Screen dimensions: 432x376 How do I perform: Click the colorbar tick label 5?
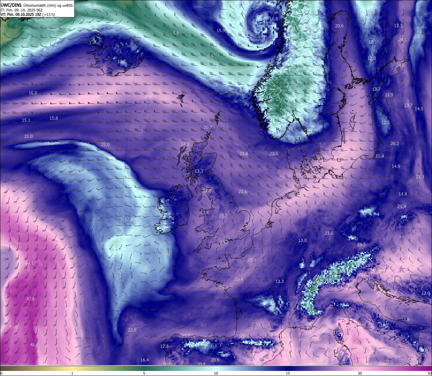[144, 373]
